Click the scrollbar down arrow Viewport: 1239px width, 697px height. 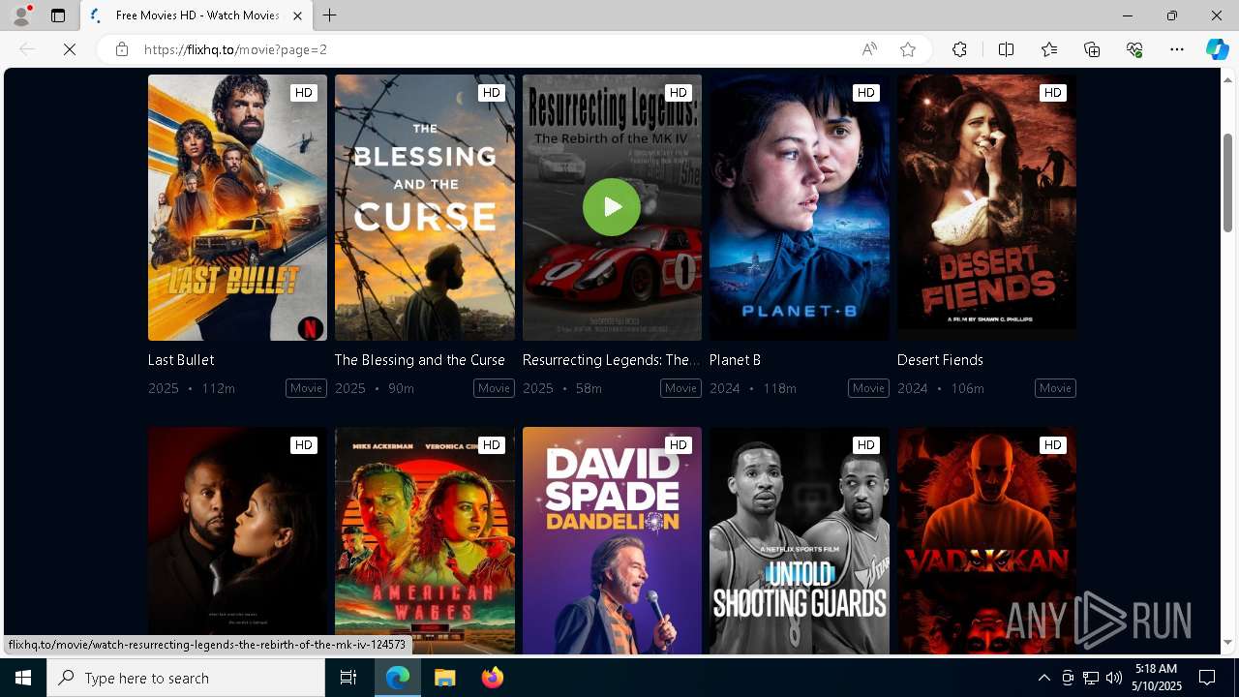point(1227,643)
